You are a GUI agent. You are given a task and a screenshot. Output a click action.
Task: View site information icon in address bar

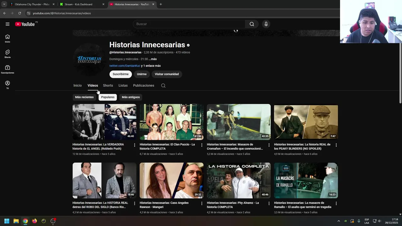pyautogui.click(x=29, y=13)
